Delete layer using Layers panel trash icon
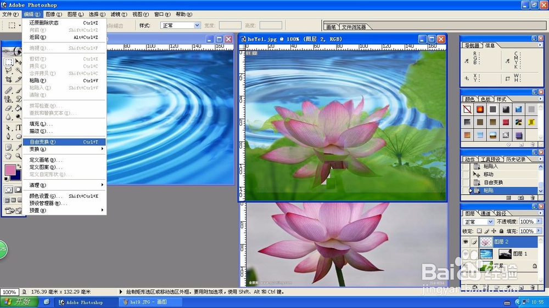This screenshot has width=549, height=308. (533, 288)
